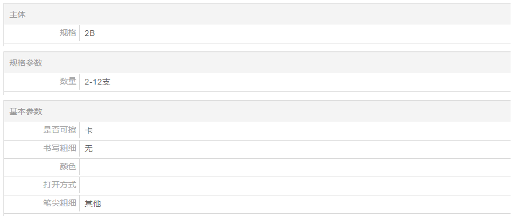Click the 笔尖粗细 row's empty area
This screenshot has width=514, height=216.
click(305, 204)
